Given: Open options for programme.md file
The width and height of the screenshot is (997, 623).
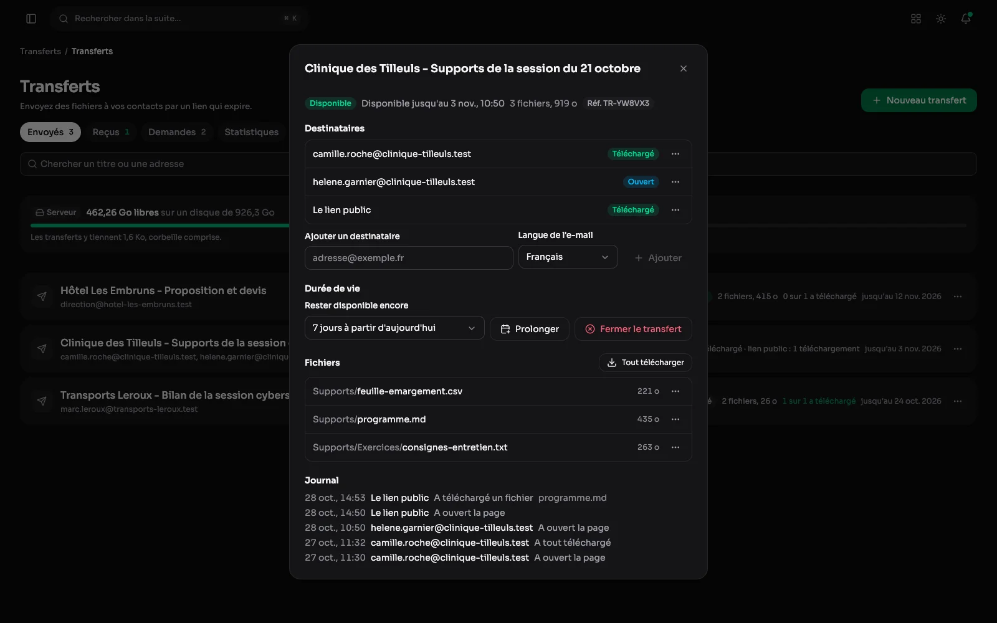Looking at the screenshot, I should point(675,419).
